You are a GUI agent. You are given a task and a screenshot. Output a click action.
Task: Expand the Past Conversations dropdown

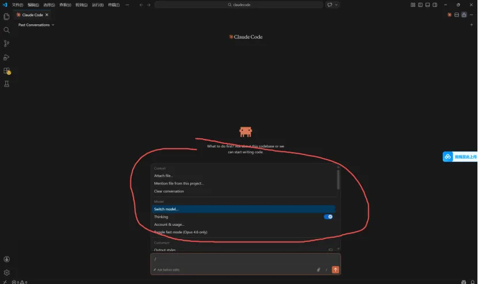(36, 25)
